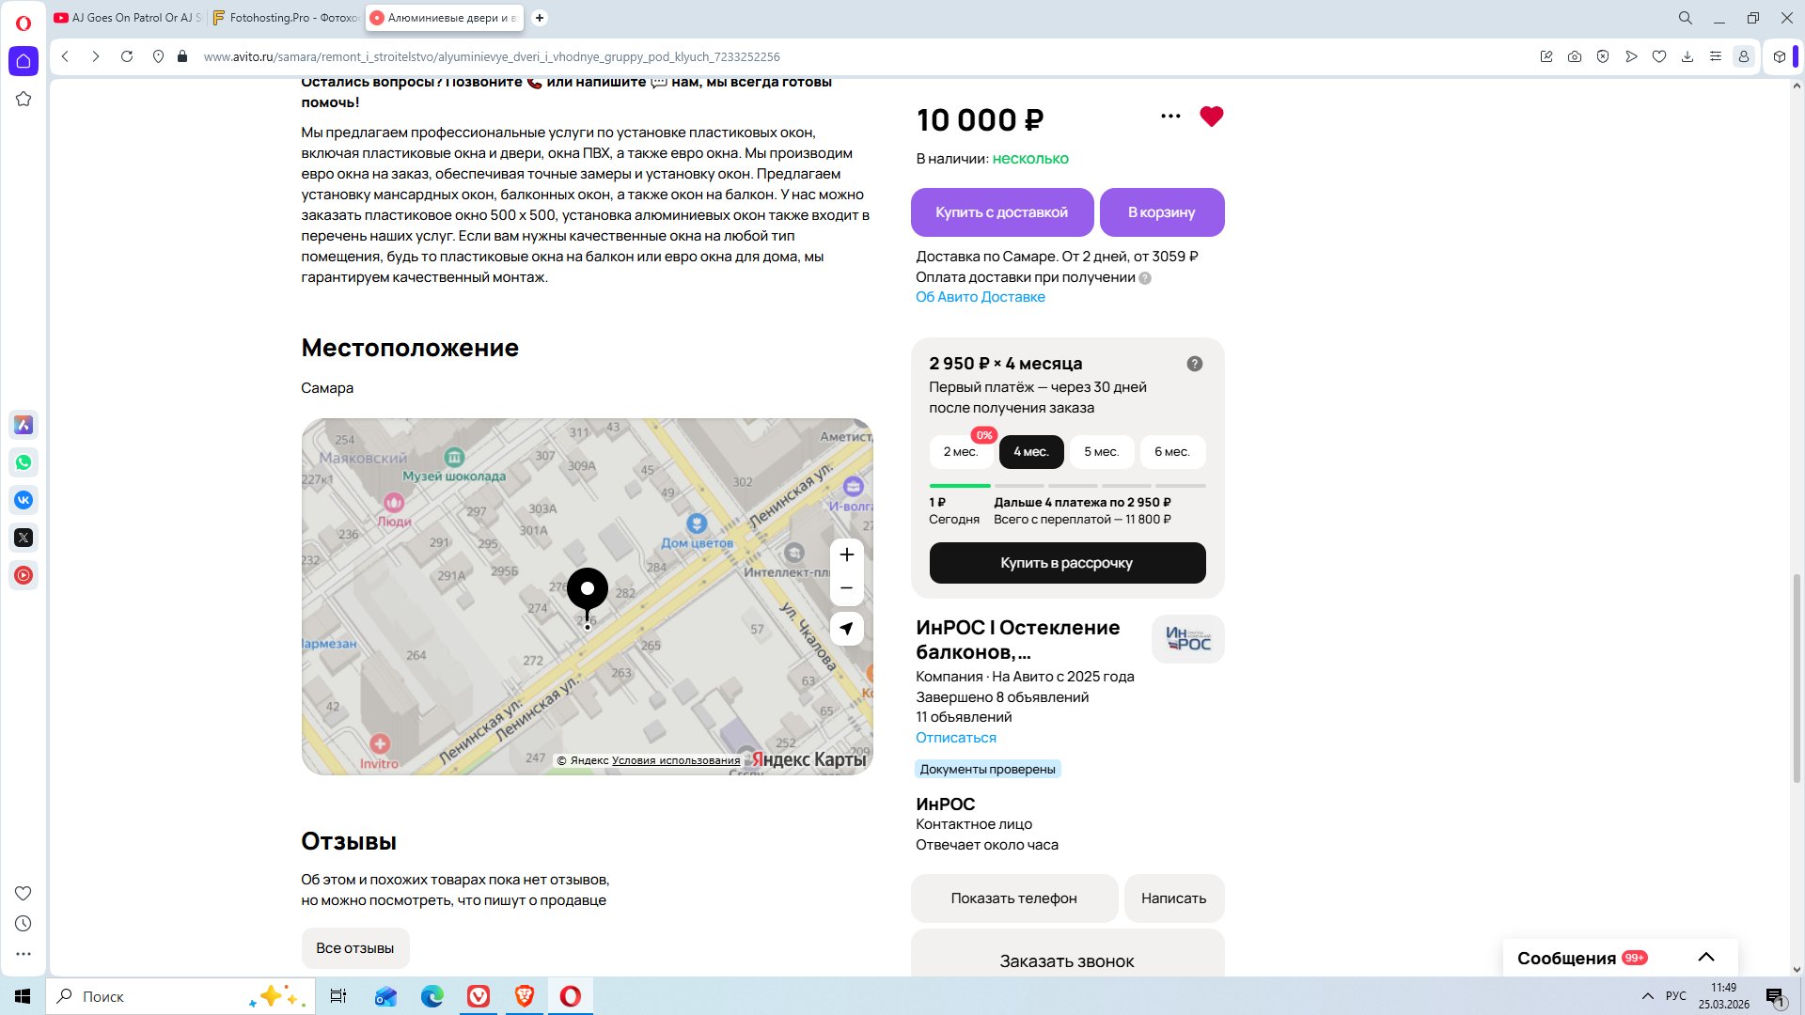
Task: Click the ИнРОС seller logo thumbnail
Action: 1187,639
